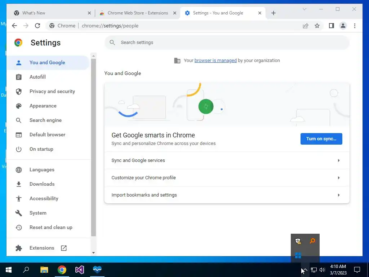Open You and Google section
The height and width of the screenshot is (277, 369).
[x=48, y=62]
